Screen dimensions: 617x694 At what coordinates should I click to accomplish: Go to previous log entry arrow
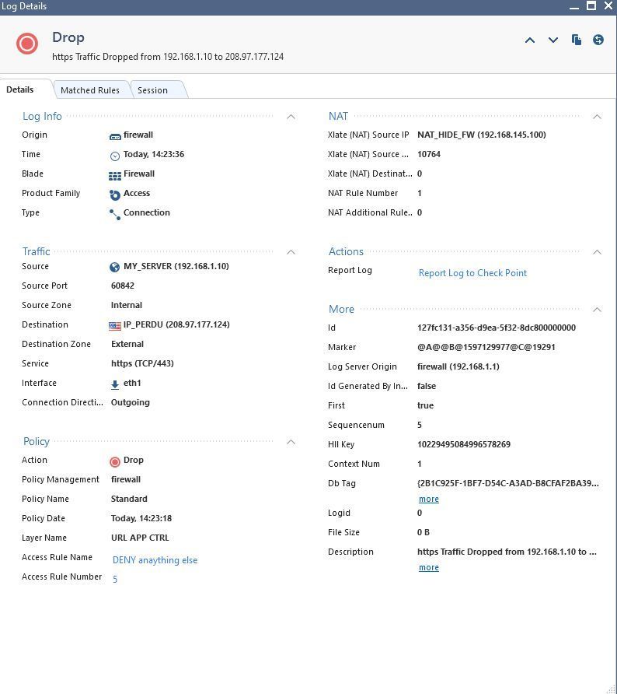pyautogui.click(x=530, y=40)
